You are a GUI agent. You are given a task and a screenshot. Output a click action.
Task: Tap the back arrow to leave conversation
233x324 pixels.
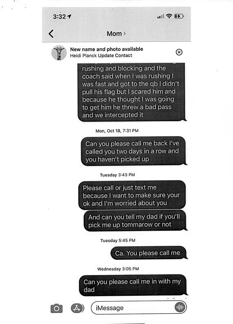pos(51,34)
